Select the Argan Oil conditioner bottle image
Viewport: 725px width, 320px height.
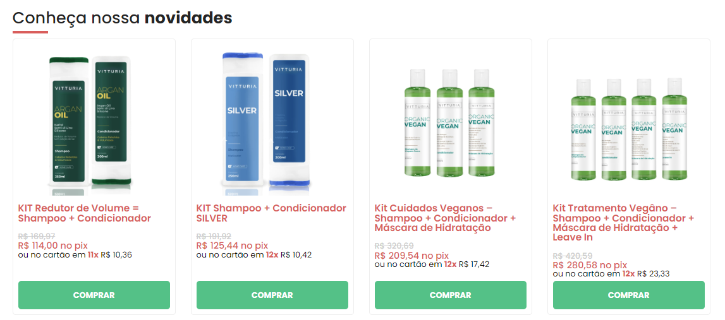click(x=111, y=121)
